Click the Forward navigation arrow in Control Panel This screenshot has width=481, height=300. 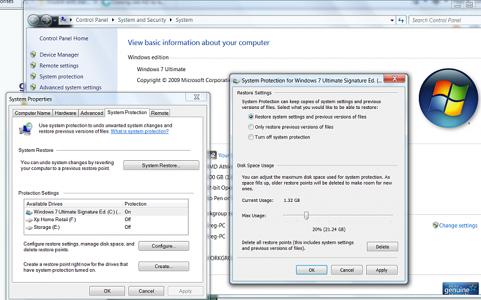[46, 21]
